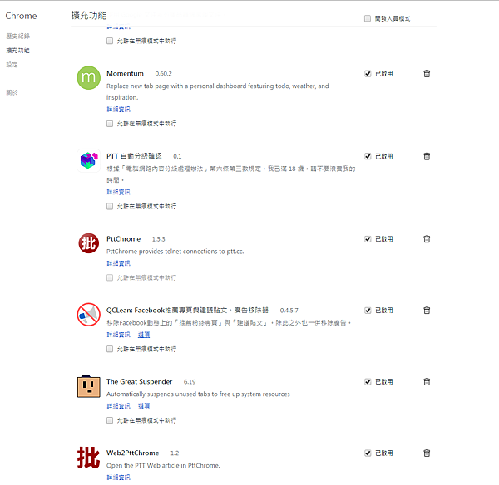Screen dimensions: 499x485
Task: Disable the Momentum extension
Action: click(x=368, y=74)
